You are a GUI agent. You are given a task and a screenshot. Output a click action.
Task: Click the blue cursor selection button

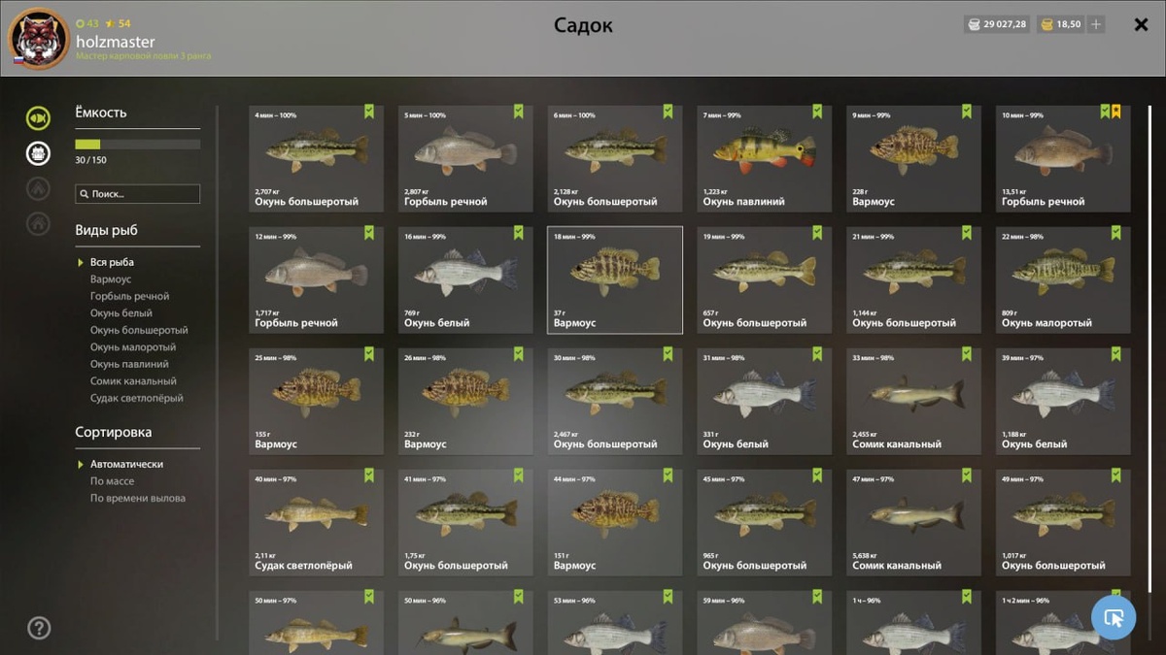[1114, 617]
